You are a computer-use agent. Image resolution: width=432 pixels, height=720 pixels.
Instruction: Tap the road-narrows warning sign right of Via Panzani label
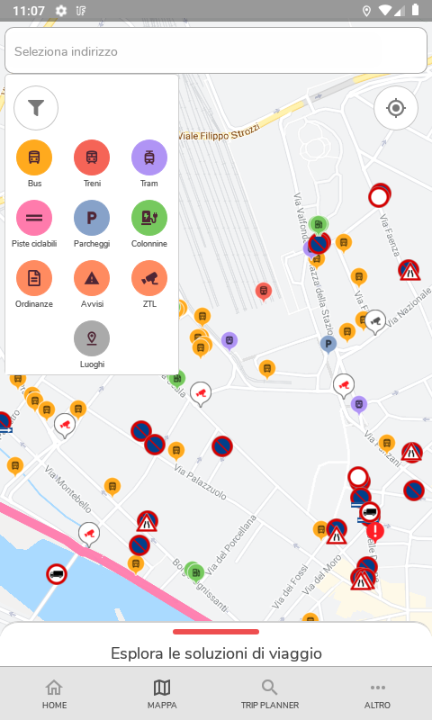point(412,453)
